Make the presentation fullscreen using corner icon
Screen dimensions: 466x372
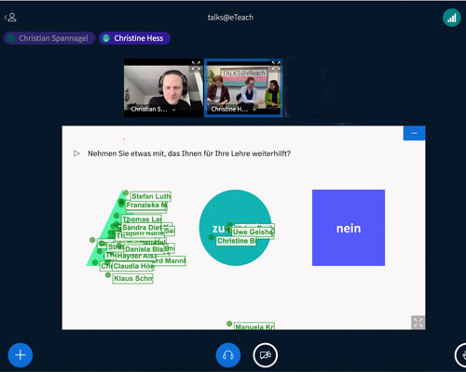point(418,323)
